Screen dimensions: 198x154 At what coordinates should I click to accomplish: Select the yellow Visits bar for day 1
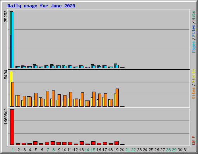tap(11, 89)
